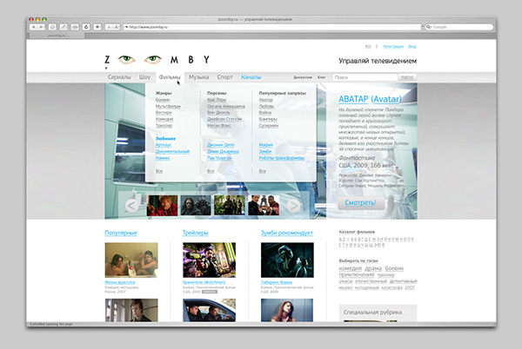The image size is (522, 349).
Task: Click the RSS link at top
Action: coord(368,47)
